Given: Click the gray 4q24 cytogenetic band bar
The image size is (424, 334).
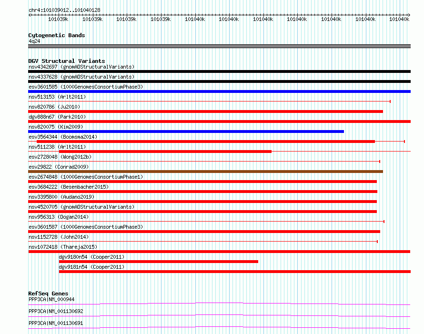Looking at the screenshot, I should coord(219,47).
